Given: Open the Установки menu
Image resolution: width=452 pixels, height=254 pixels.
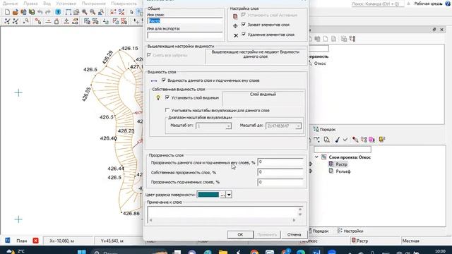Looking at the screenshot, I should point(66,4).
